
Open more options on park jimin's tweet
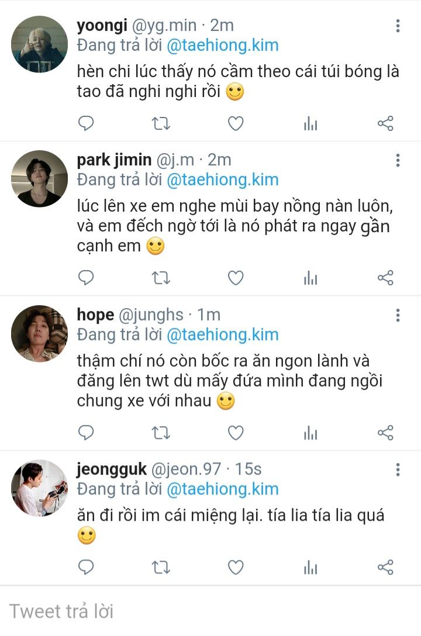point(398,160)
